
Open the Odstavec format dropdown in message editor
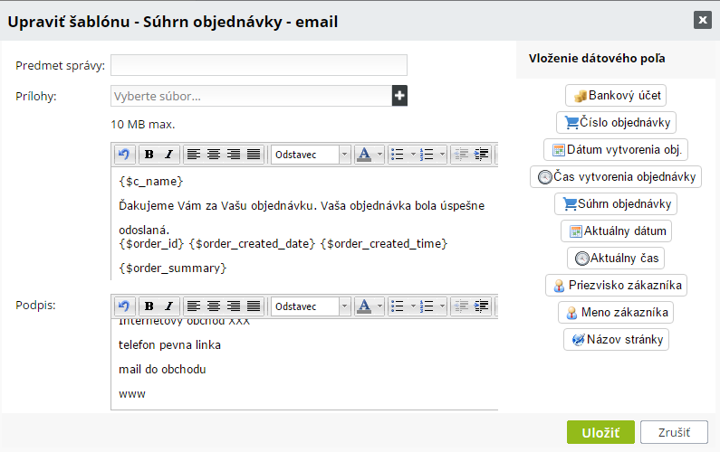point(310,155)
